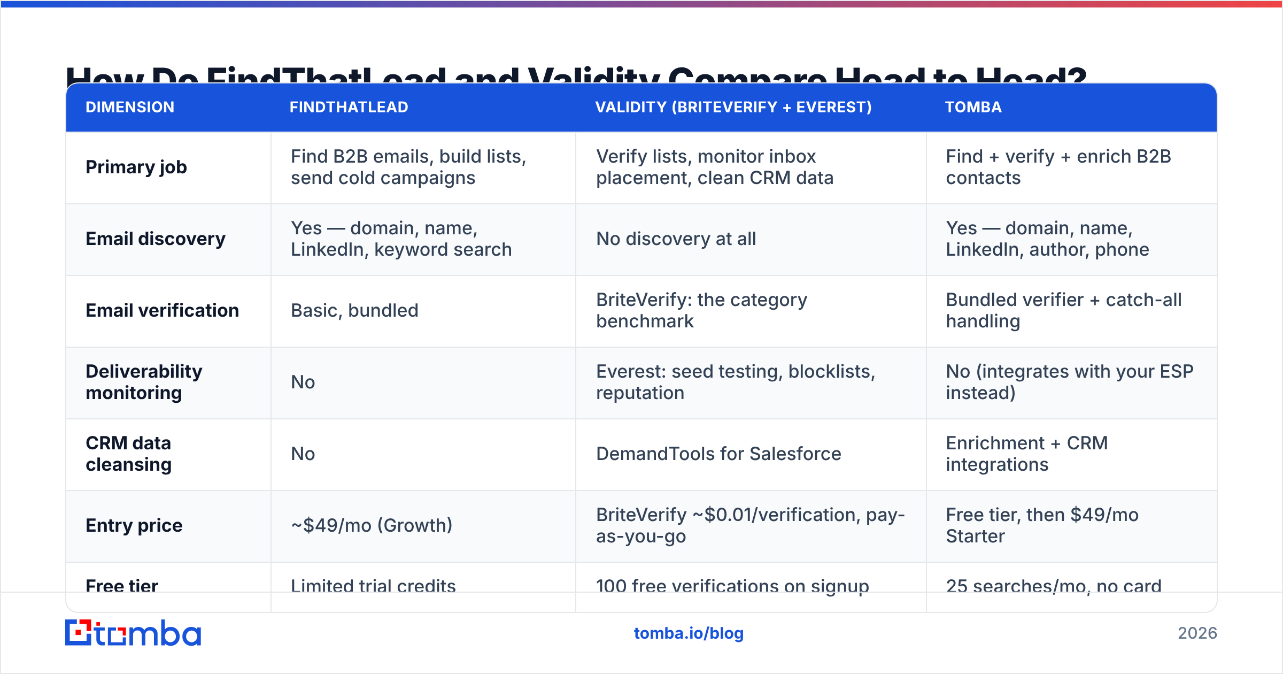Click the 'CRM data cleansing' row label
The image size is (1283, 674).
tap(128, 454)
